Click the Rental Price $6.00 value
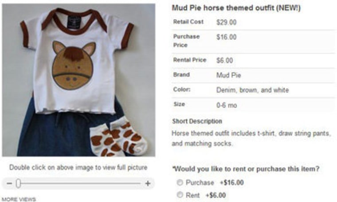This screenshot has height=202, width=337. [225, 60]
